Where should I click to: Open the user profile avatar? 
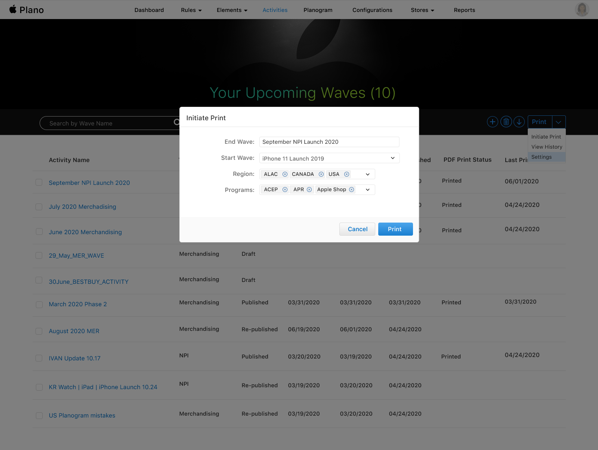[582, 10]
